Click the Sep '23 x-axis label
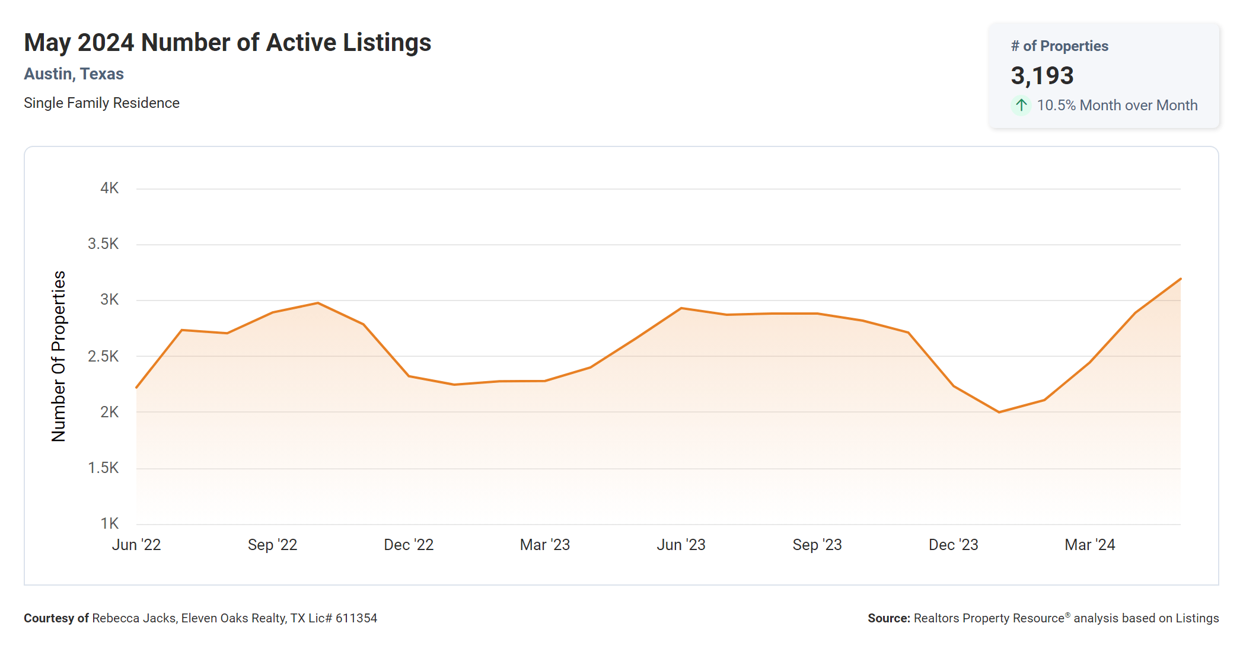 pos(817,545)
